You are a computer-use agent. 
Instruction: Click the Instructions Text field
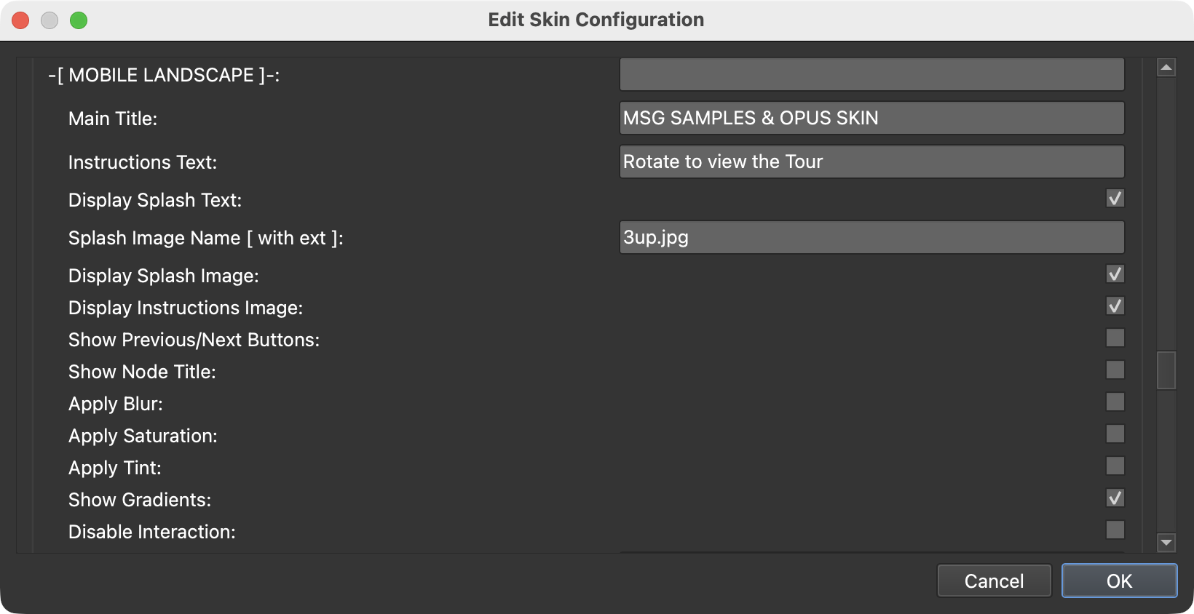pyautogui.click(x=871, y=162)
